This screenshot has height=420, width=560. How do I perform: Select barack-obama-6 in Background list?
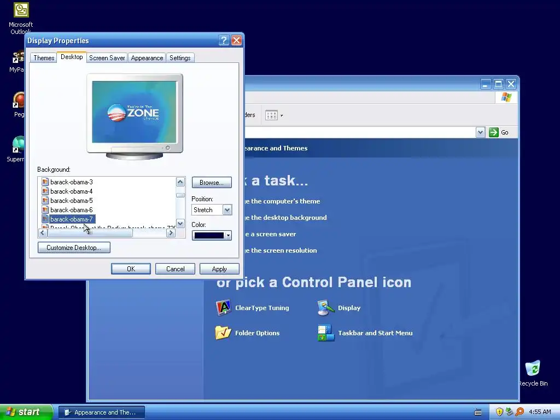(72, 209)
